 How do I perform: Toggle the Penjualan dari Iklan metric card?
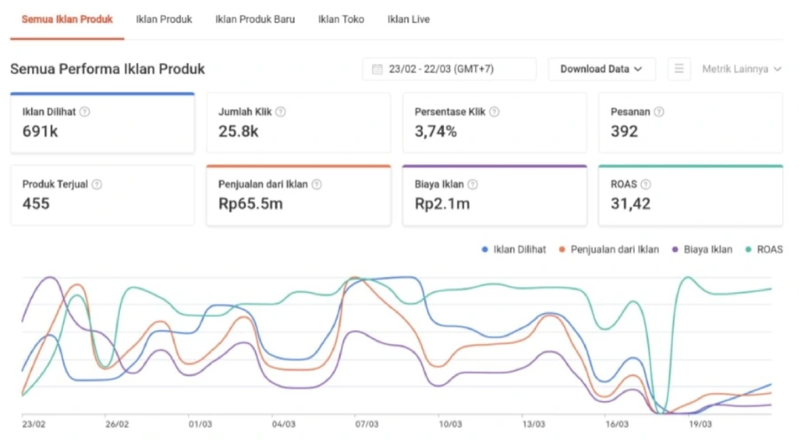298,195
